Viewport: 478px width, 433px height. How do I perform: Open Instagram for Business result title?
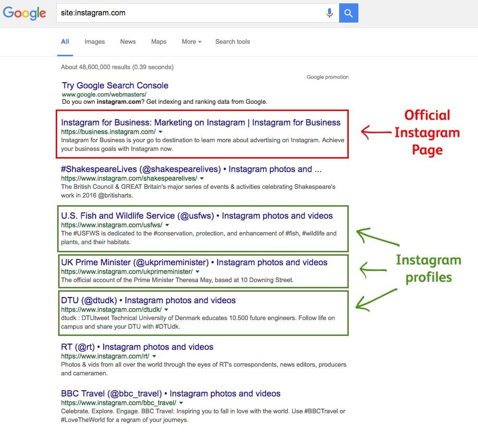click(201, 123)
